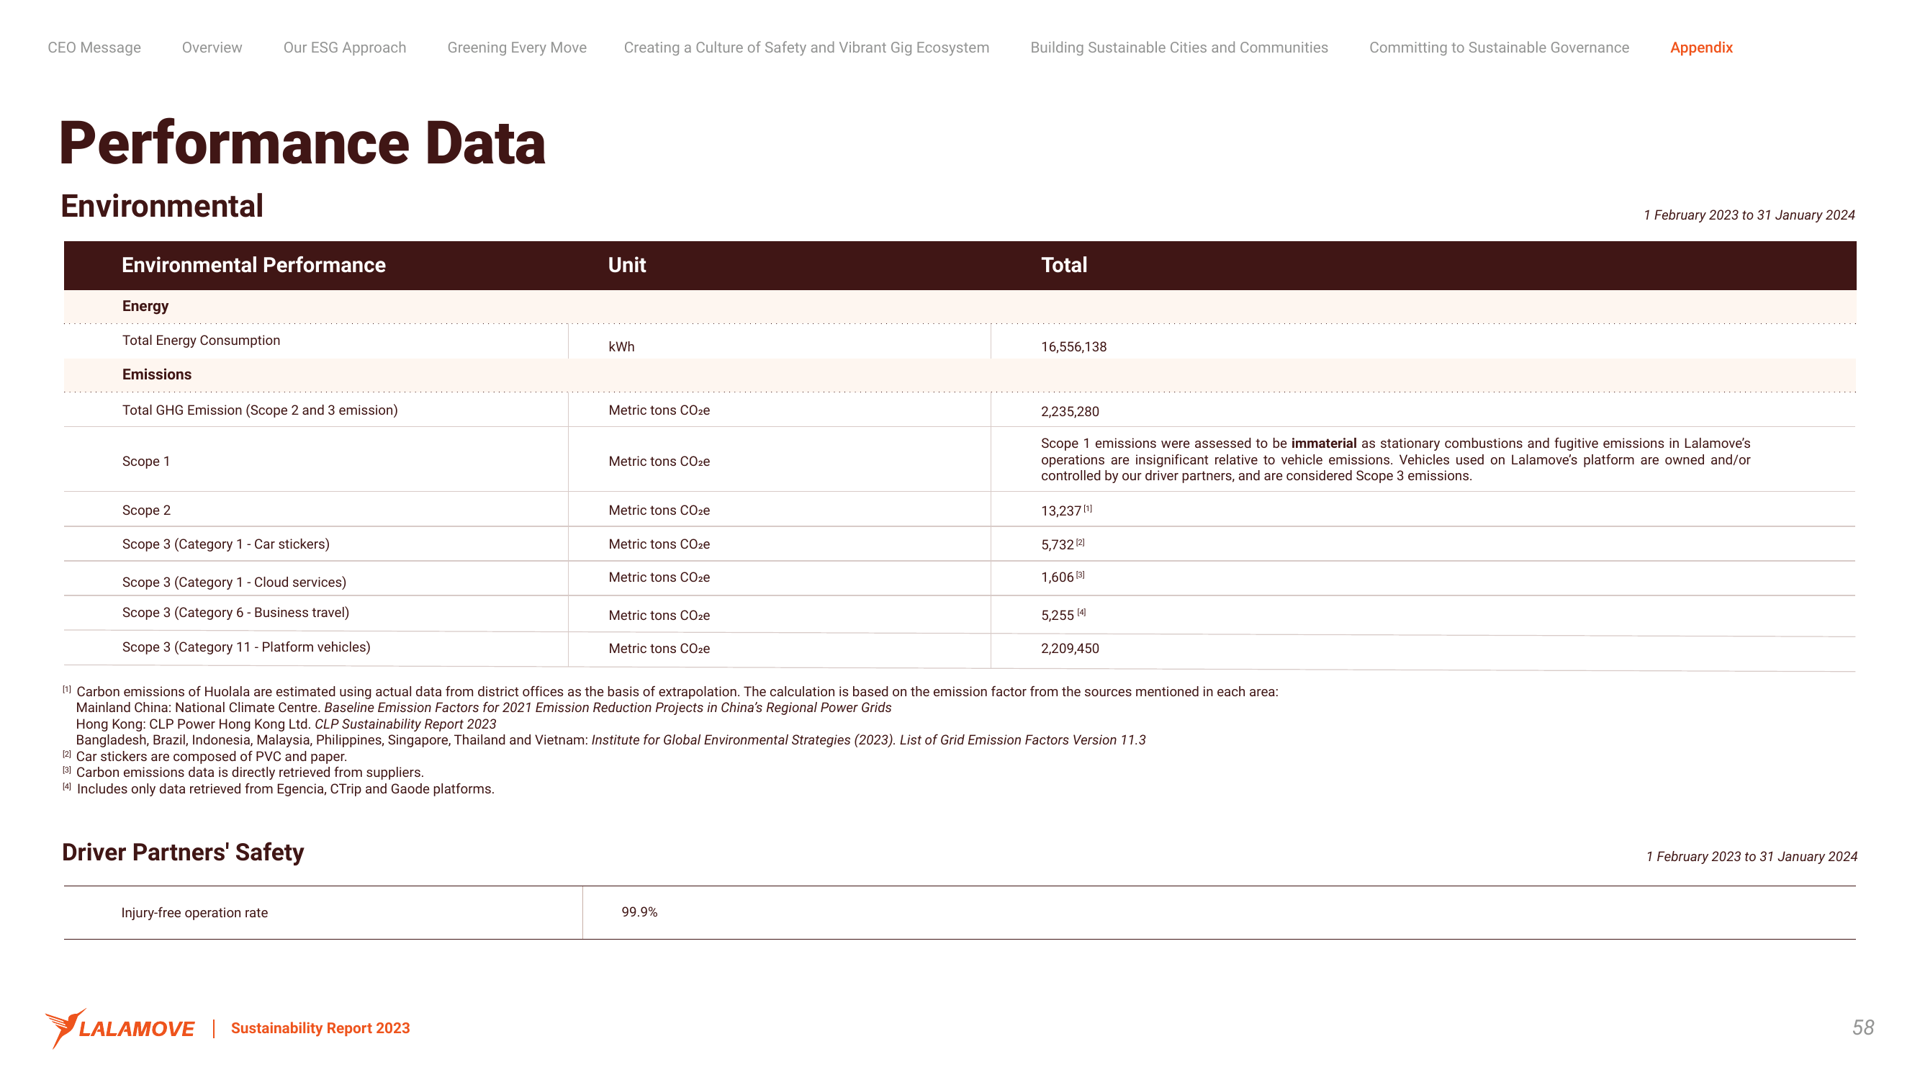This screenshot has width=1920, height=1080.
Task: Click the Environmental Performance column header
Action: pos(253,264)
